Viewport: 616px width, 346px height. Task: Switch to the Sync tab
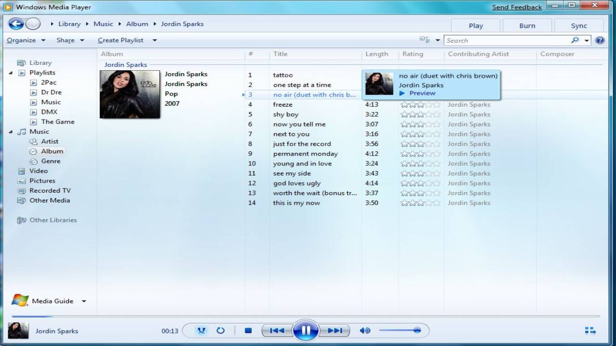pos(579,26)
